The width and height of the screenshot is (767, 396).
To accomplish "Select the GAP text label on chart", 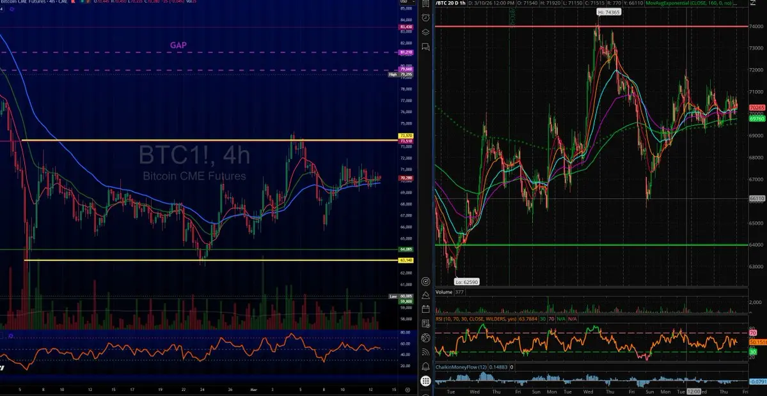I will coord(178,45).
